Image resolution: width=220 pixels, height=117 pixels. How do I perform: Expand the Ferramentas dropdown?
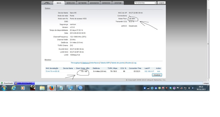[145, 3]
